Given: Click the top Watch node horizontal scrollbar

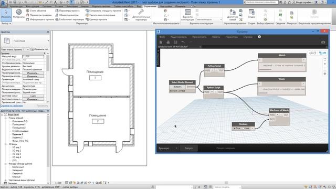Looking at the screenshot, I should point(265,69).
